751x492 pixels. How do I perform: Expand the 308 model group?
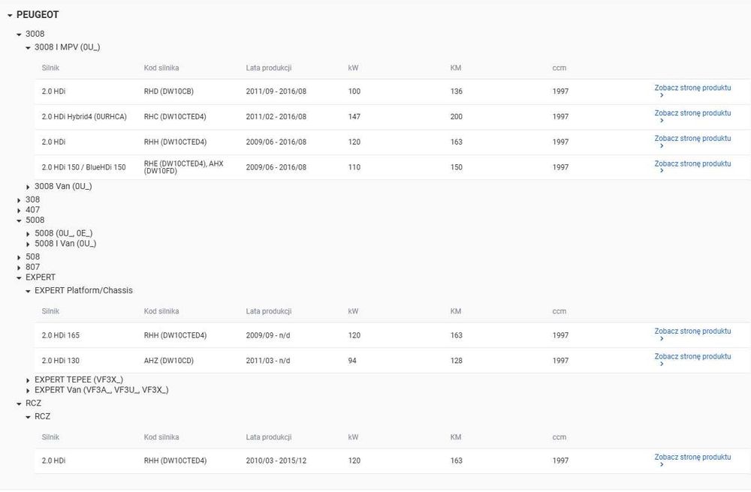coord(19,200)
